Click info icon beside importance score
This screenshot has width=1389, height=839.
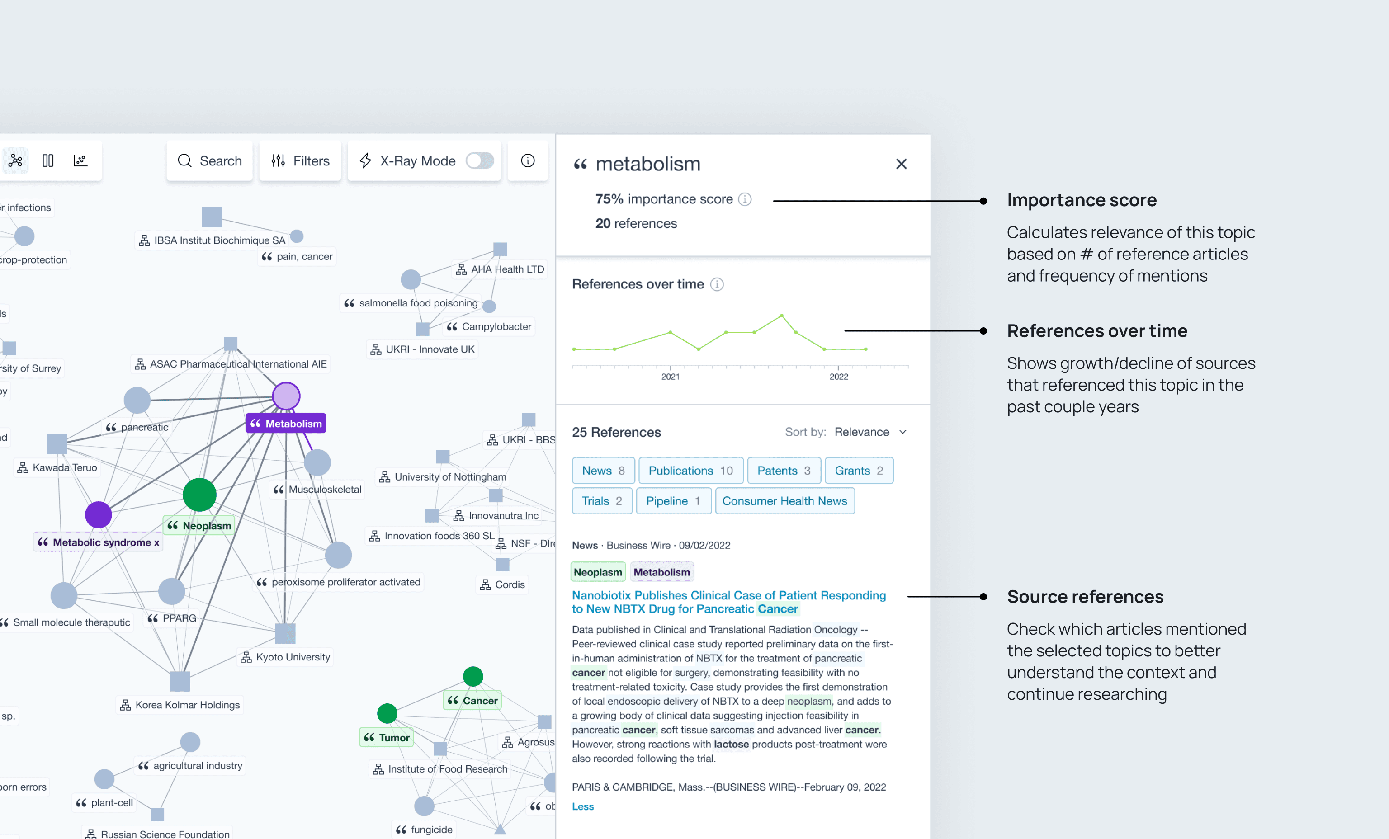(745, 199)
